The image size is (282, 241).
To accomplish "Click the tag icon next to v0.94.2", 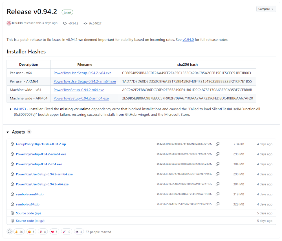I will 65,24.
